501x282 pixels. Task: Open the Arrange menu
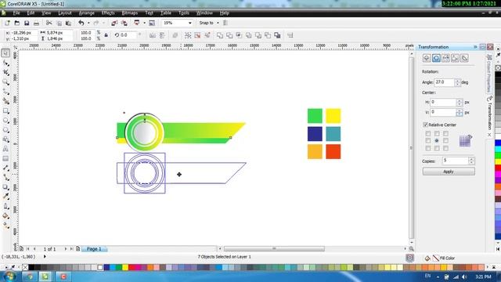pyautogui.click(x=87, y=13)
